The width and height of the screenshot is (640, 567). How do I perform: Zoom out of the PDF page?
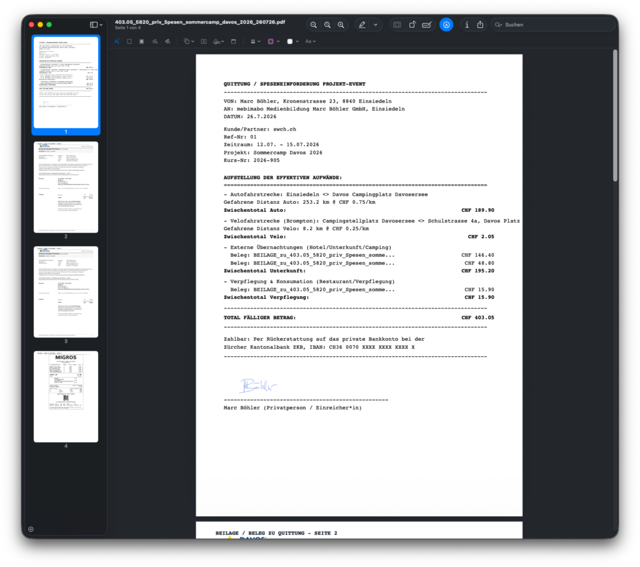[314, 25]
